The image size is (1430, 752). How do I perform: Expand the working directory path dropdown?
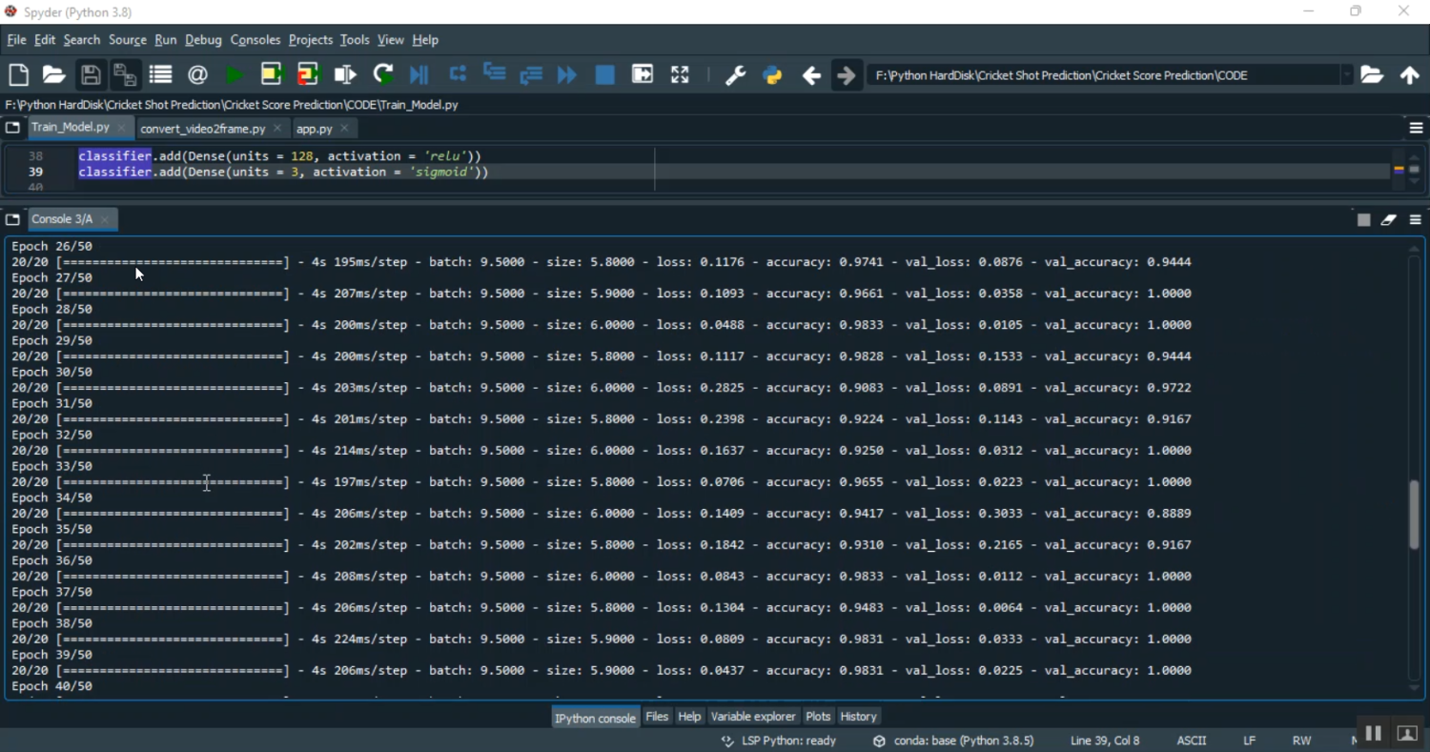tap(1347, 75)
